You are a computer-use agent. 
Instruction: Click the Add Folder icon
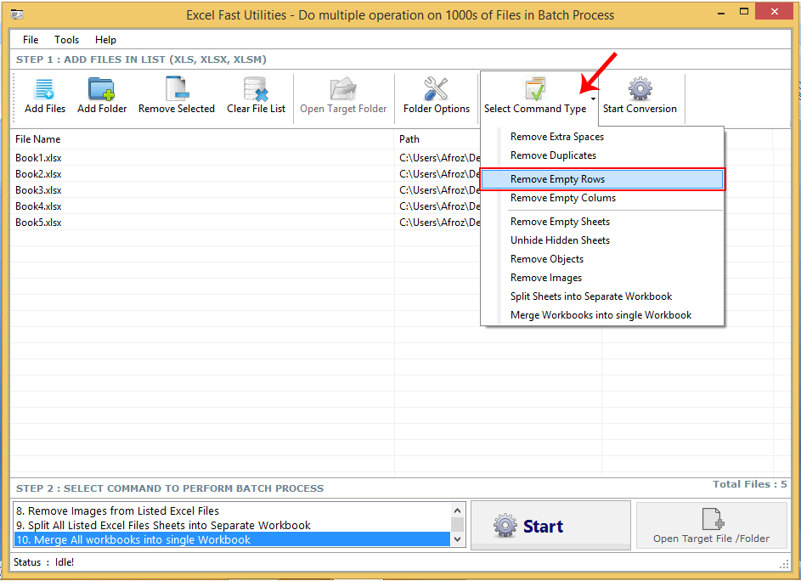tap(101, 89)
